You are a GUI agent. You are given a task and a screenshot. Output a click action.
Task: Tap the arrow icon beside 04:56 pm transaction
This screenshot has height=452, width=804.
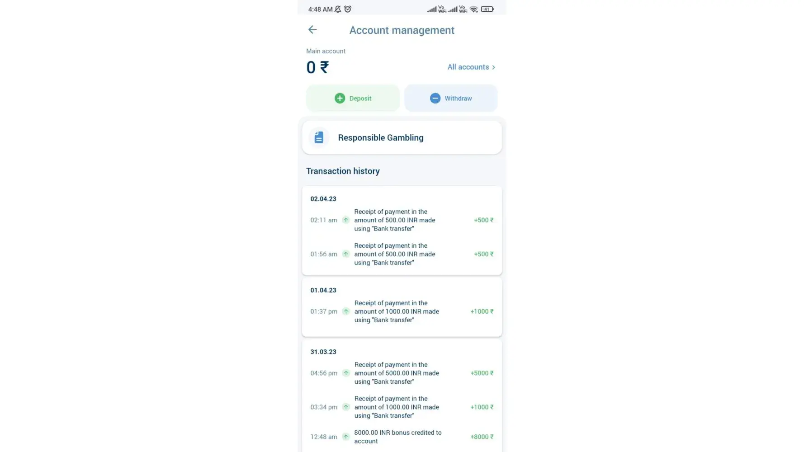click(346, 373)
